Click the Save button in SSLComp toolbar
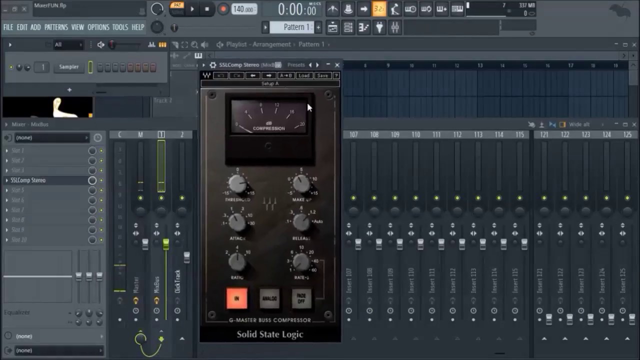Screen dimensions: 640x360 [322, 75]
